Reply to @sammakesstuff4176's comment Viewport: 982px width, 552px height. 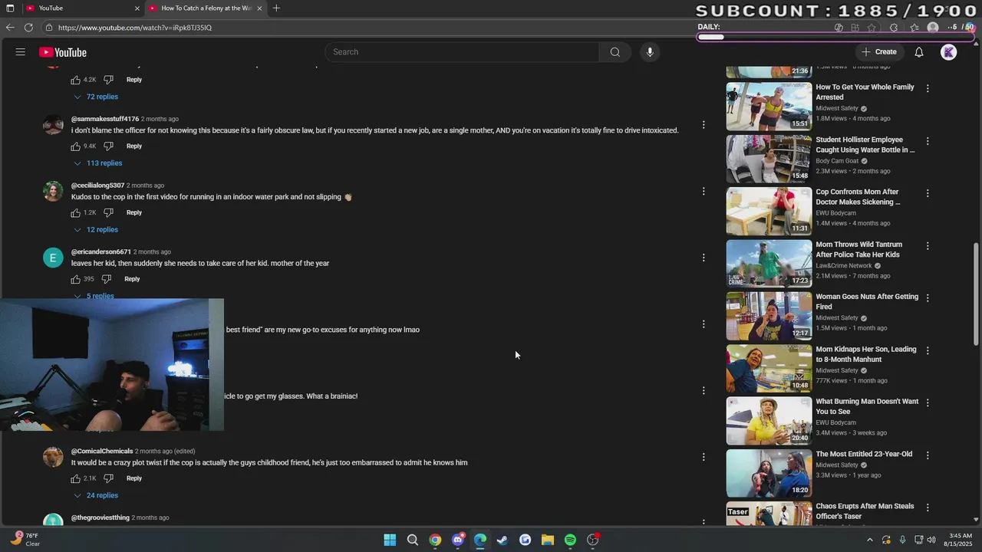coord(134,146)
